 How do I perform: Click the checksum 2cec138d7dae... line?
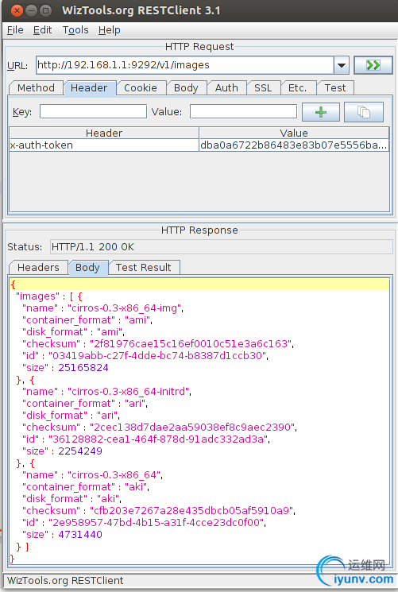(x=160, y=428)
